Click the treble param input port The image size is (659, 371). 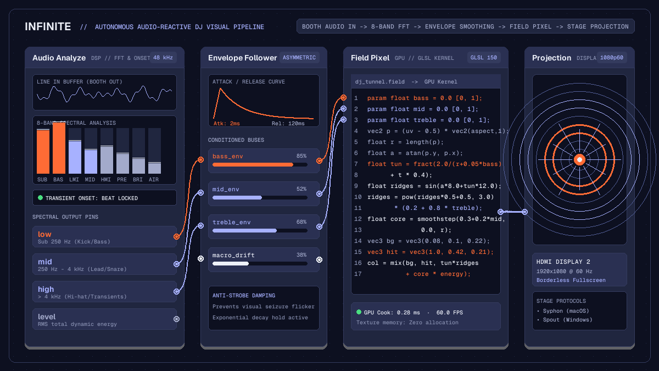click(x=343, y=120)
